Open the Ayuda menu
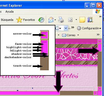The image size is (104, 96). [x=10, y=12]
